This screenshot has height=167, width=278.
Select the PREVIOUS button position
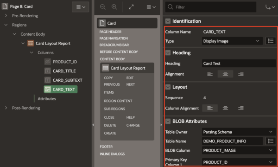[112, 84]
